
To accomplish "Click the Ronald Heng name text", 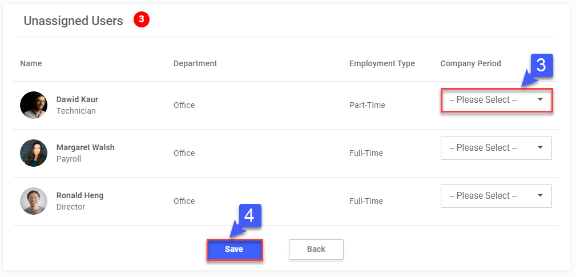I will pos(80,195).
